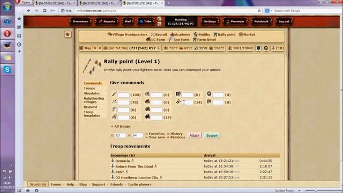Click the Opera icon in Windows taskbar

tap(7, 33)
